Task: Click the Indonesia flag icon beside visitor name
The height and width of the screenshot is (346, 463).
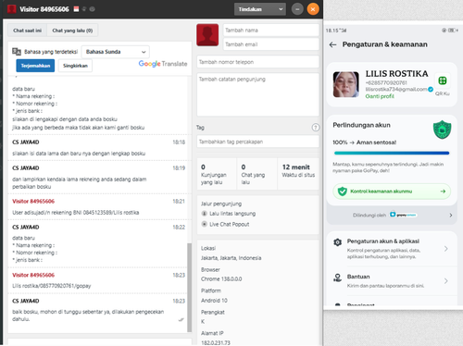Action: coord(76,9)
